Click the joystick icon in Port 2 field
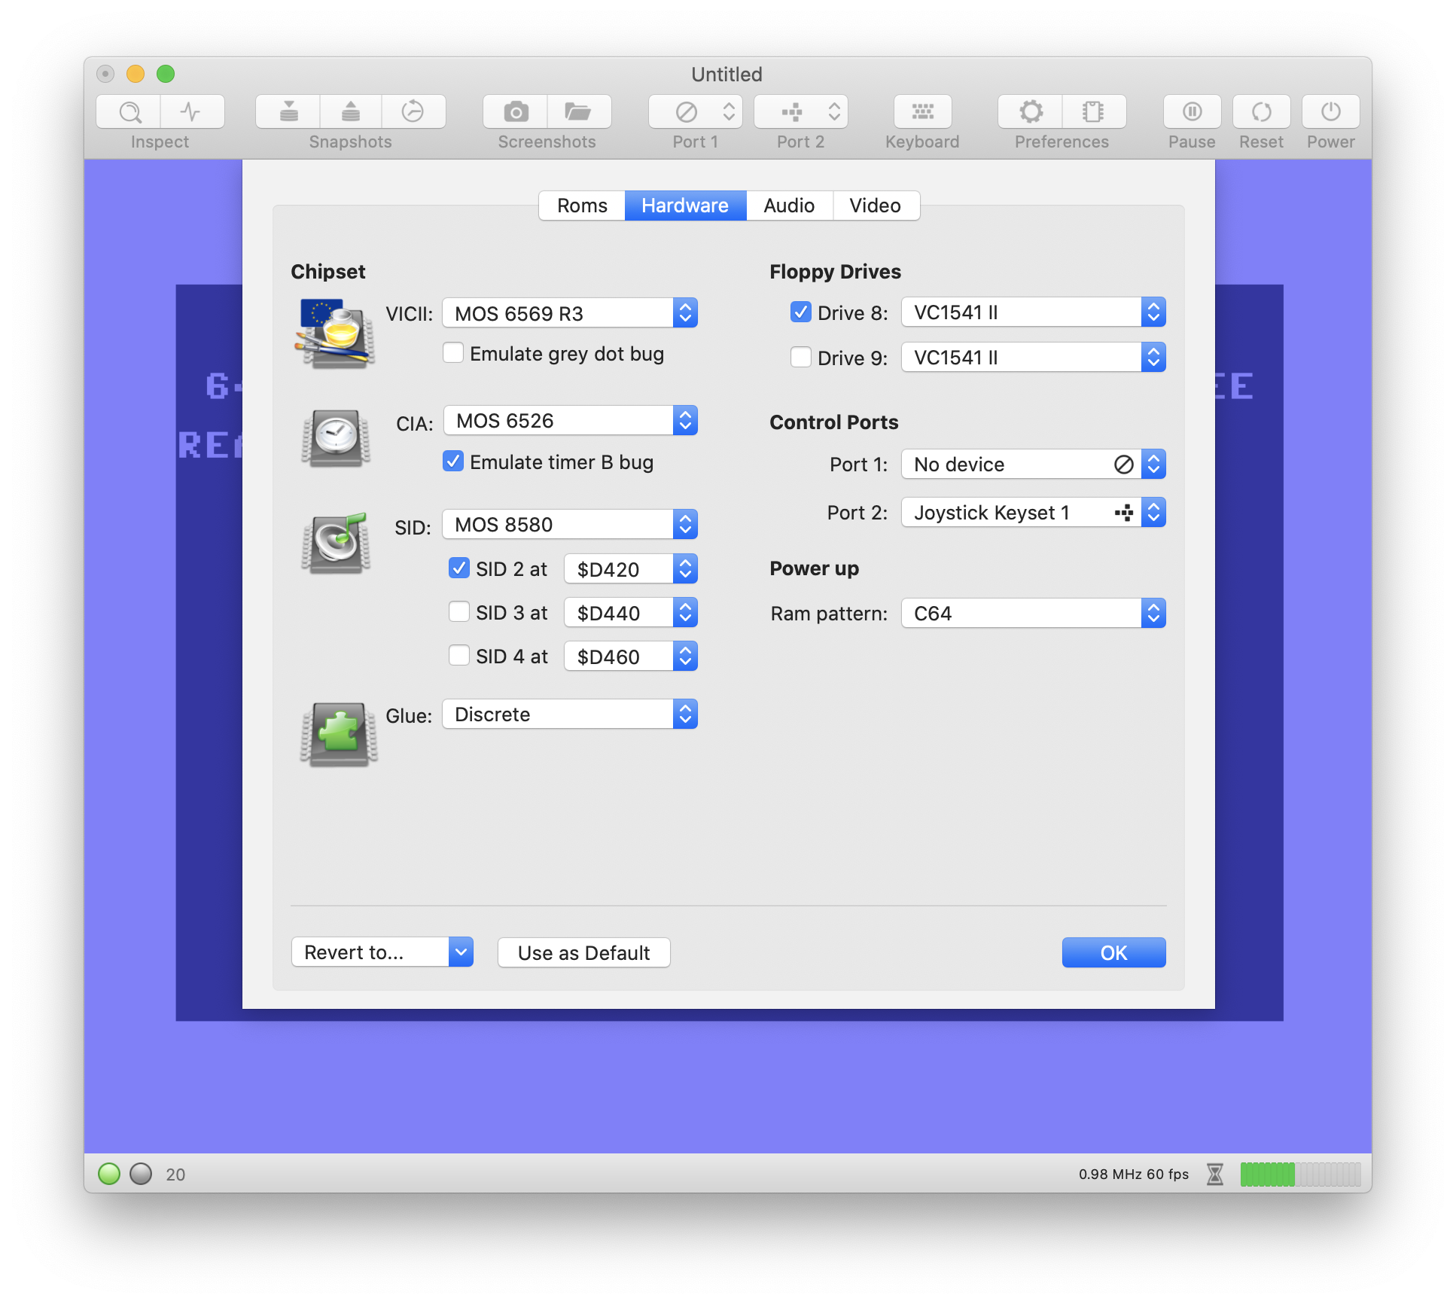The image size is (1456, 1304). [x=1124, y=513]
